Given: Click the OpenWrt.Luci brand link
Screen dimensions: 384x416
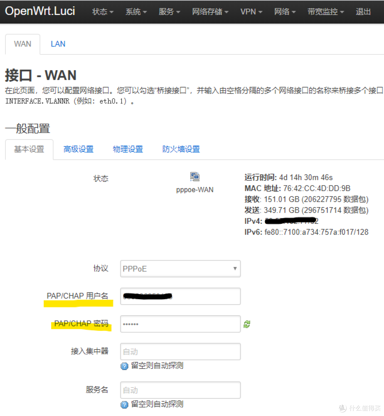Looking at the screenshot, I should coord(40,11).
